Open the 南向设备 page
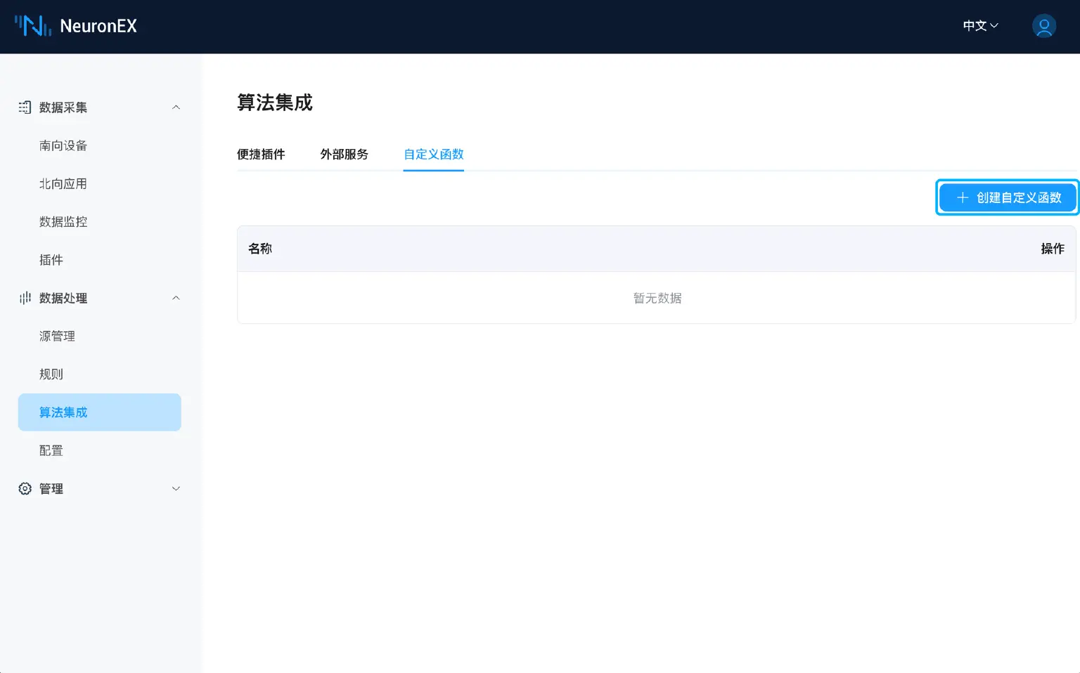Screen dimensions: 1080x673 (63, 145)
